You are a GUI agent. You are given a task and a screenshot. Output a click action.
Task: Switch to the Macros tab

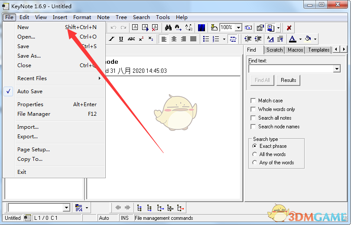(295, 50)
